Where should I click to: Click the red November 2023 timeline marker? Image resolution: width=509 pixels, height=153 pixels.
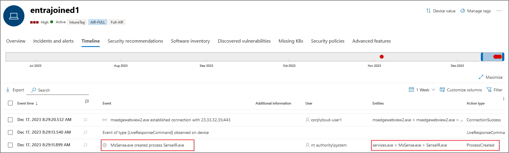(382, 57)
